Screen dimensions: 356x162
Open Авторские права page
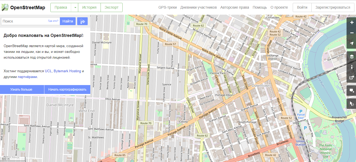pos(235,7)
